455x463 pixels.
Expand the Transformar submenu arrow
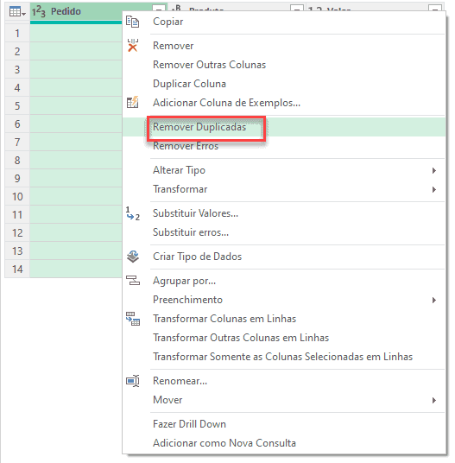click(434, 189)
